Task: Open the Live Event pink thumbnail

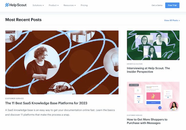Action: [x=153, y=96]
